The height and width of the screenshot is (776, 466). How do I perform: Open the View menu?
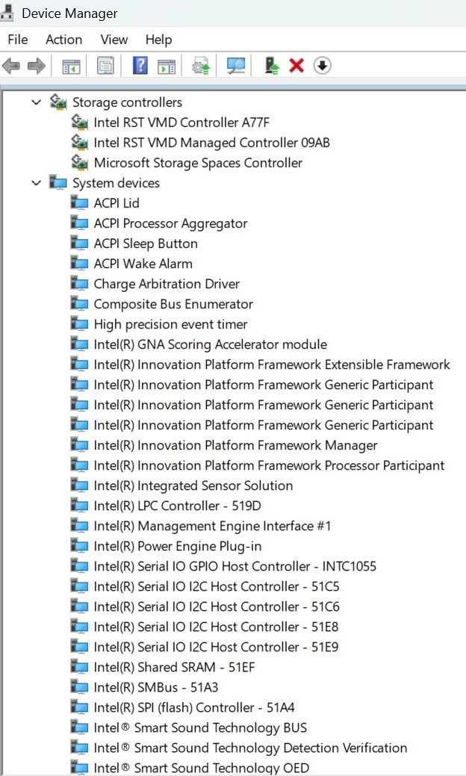114,40
